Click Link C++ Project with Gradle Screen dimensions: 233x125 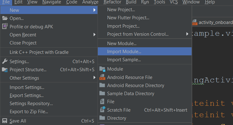click(39, 52)
